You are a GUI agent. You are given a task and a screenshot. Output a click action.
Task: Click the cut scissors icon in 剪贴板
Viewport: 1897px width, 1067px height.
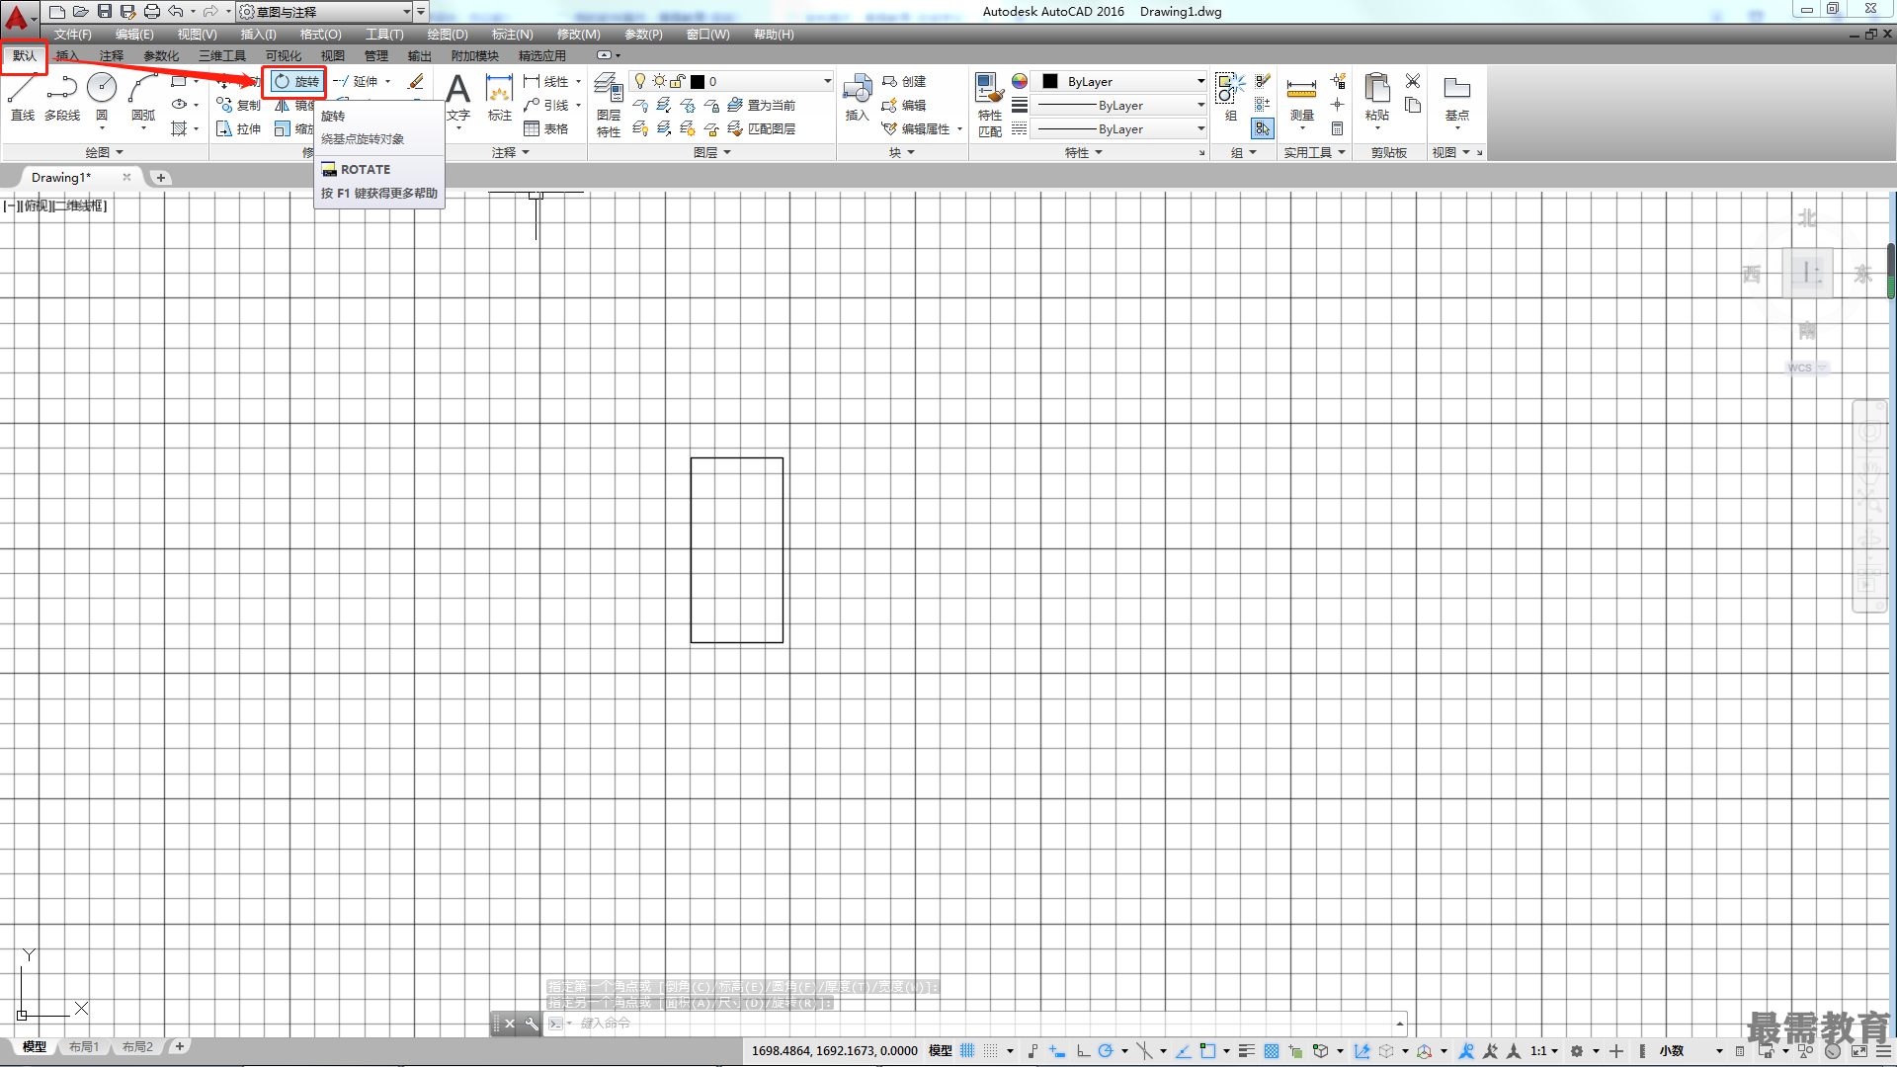pyautogui.click(x=1413, y=81)
